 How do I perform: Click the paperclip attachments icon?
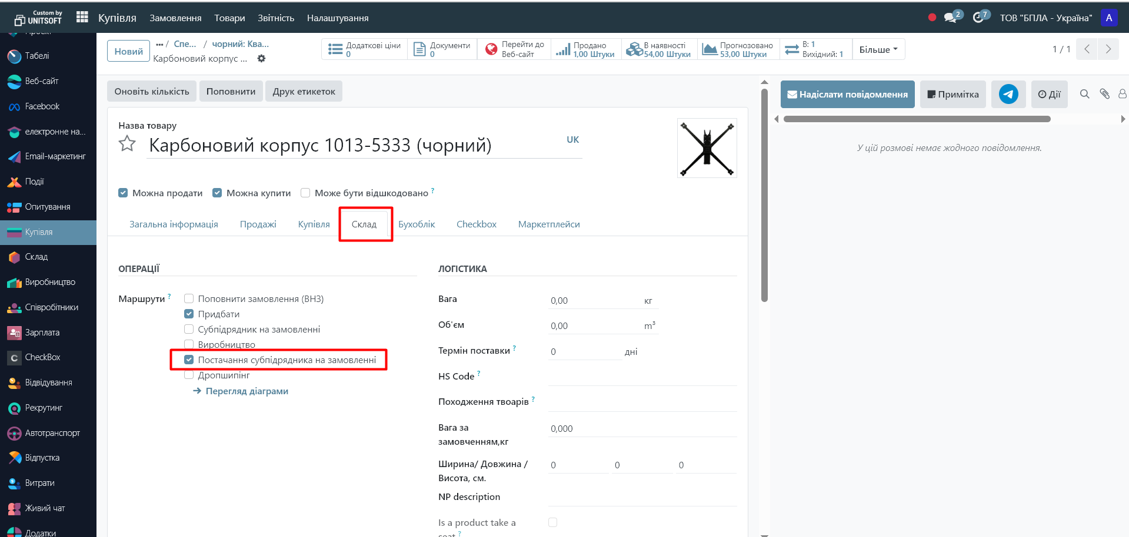coord(1104,94)
